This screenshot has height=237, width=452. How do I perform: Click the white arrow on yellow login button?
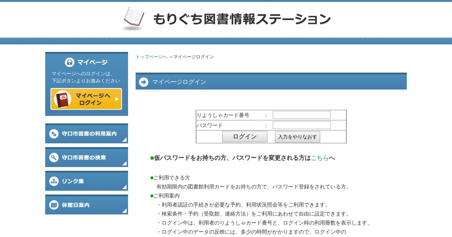(x=117, y=99)
